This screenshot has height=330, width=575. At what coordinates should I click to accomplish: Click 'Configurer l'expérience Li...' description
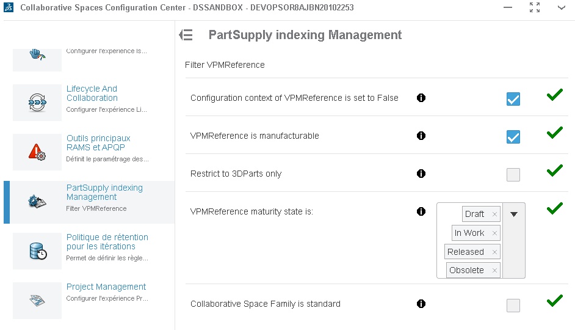(106, 109)
